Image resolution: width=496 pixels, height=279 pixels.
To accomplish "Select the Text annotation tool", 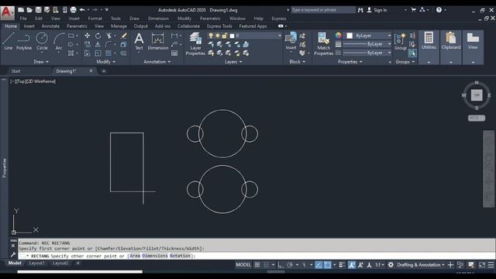I will point(139,41).
